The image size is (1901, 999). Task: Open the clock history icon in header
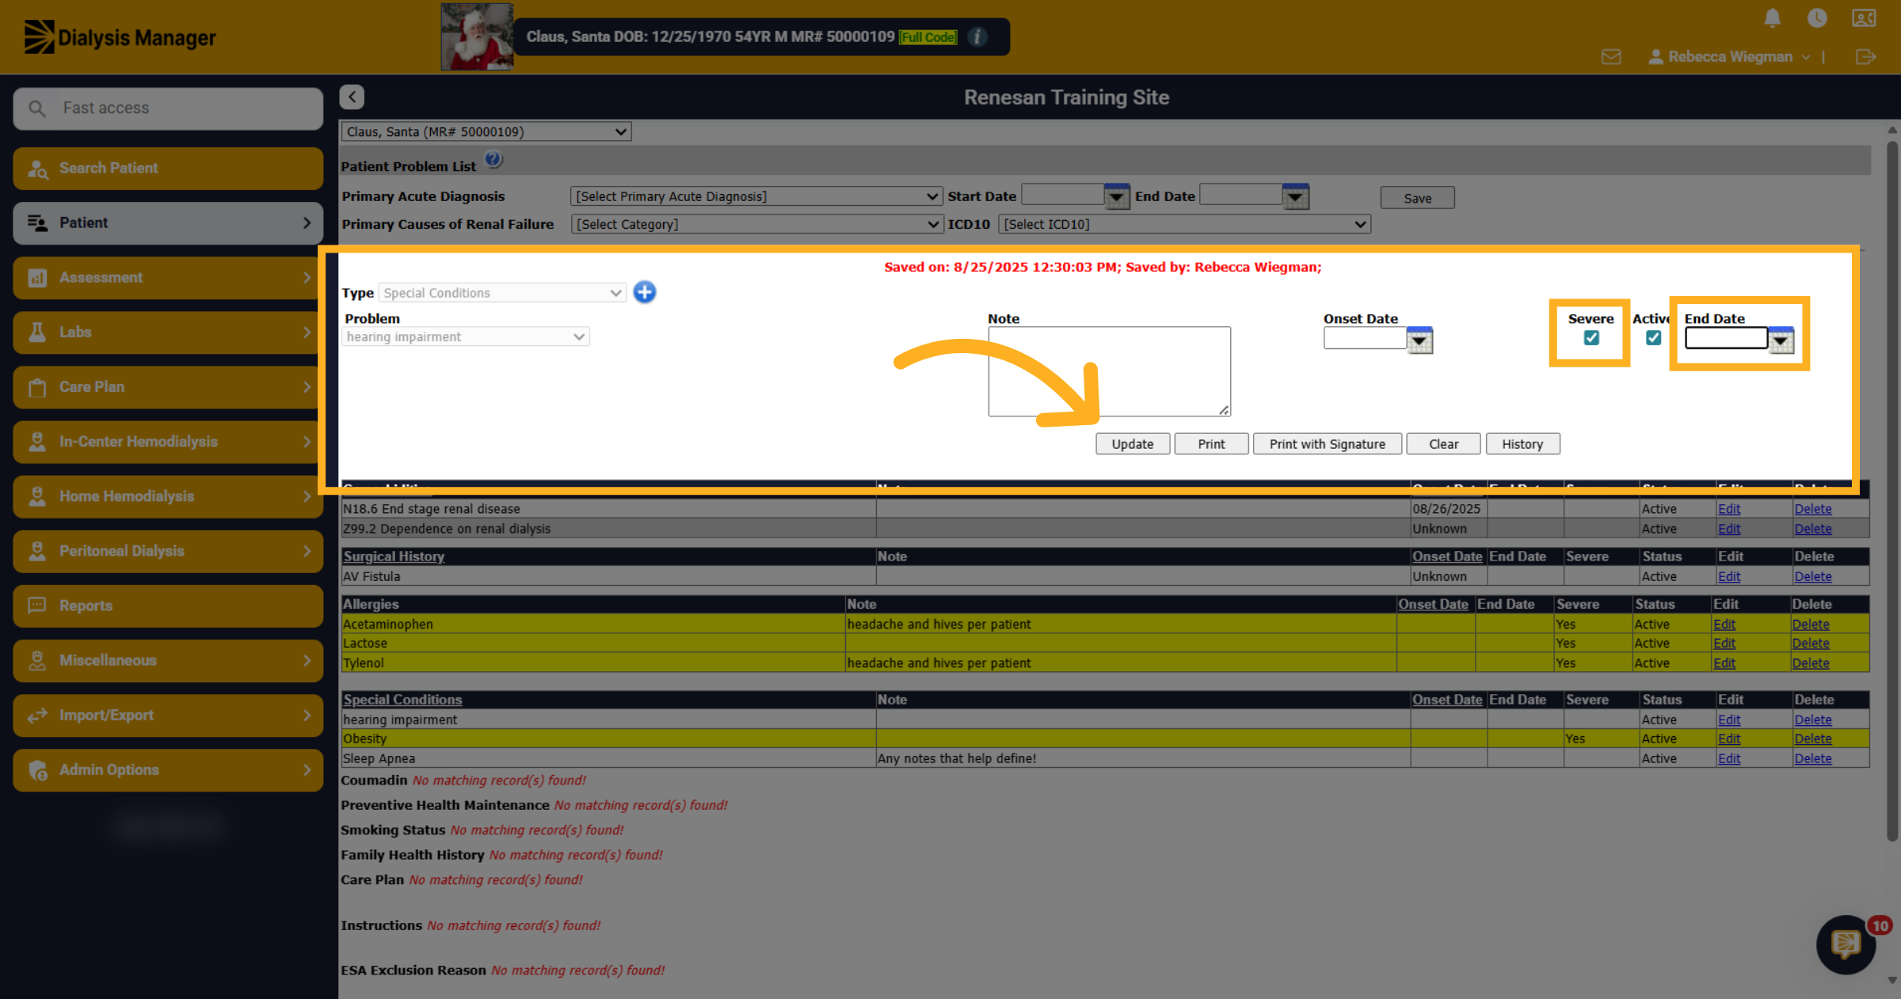[1817, 18]
